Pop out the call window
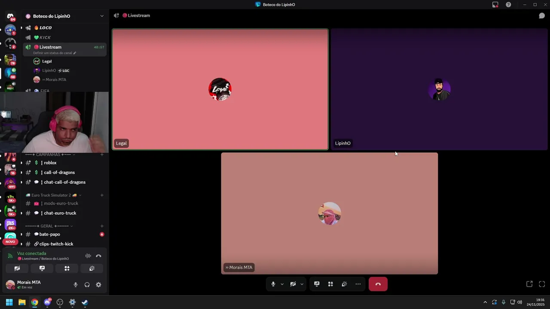Image resolution: width=550 pixels, height=309 pixels. tap(529, 284)
